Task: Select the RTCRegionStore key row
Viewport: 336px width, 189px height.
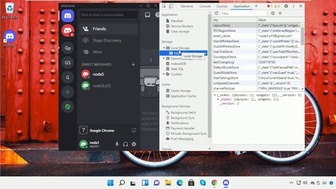Action: coord(257,30)
